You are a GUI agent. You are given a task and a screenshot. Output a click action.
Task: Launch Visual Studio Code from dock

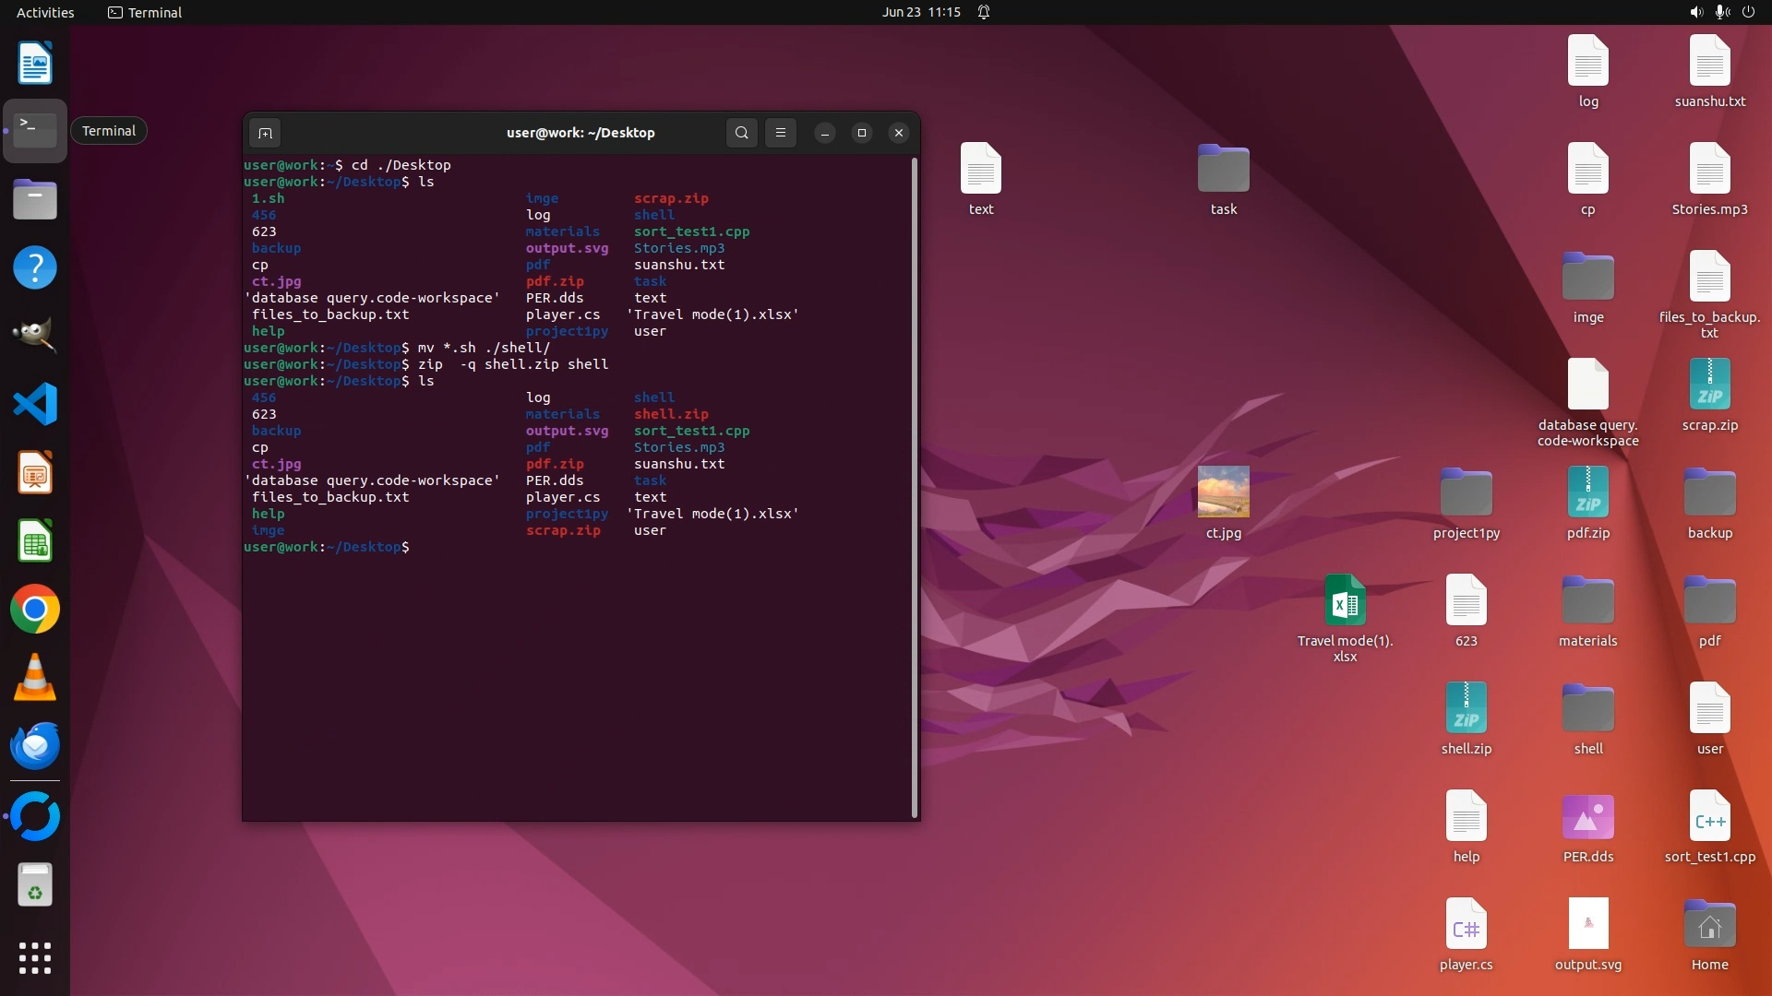point(35,404)
